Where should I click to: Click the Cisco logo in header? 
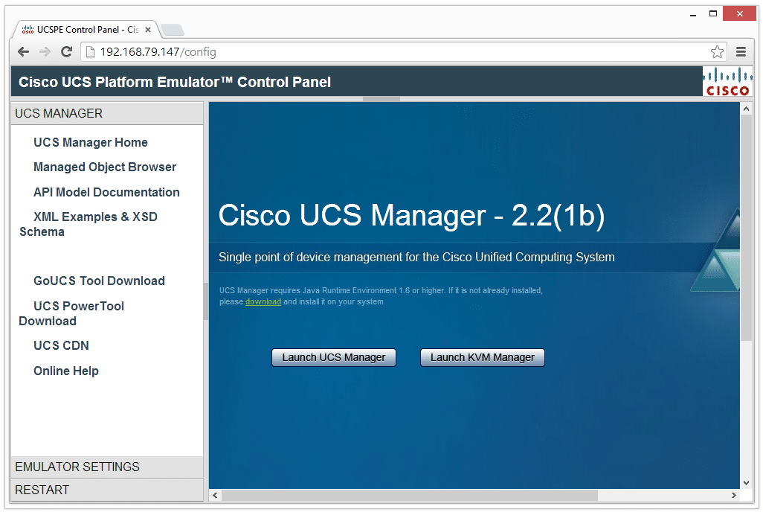pyautogui.click(x=727, y=82)
